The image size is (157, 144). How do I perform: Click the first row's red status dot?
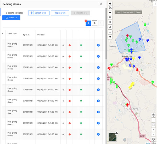pyautogui.click(x=70, y=45)
